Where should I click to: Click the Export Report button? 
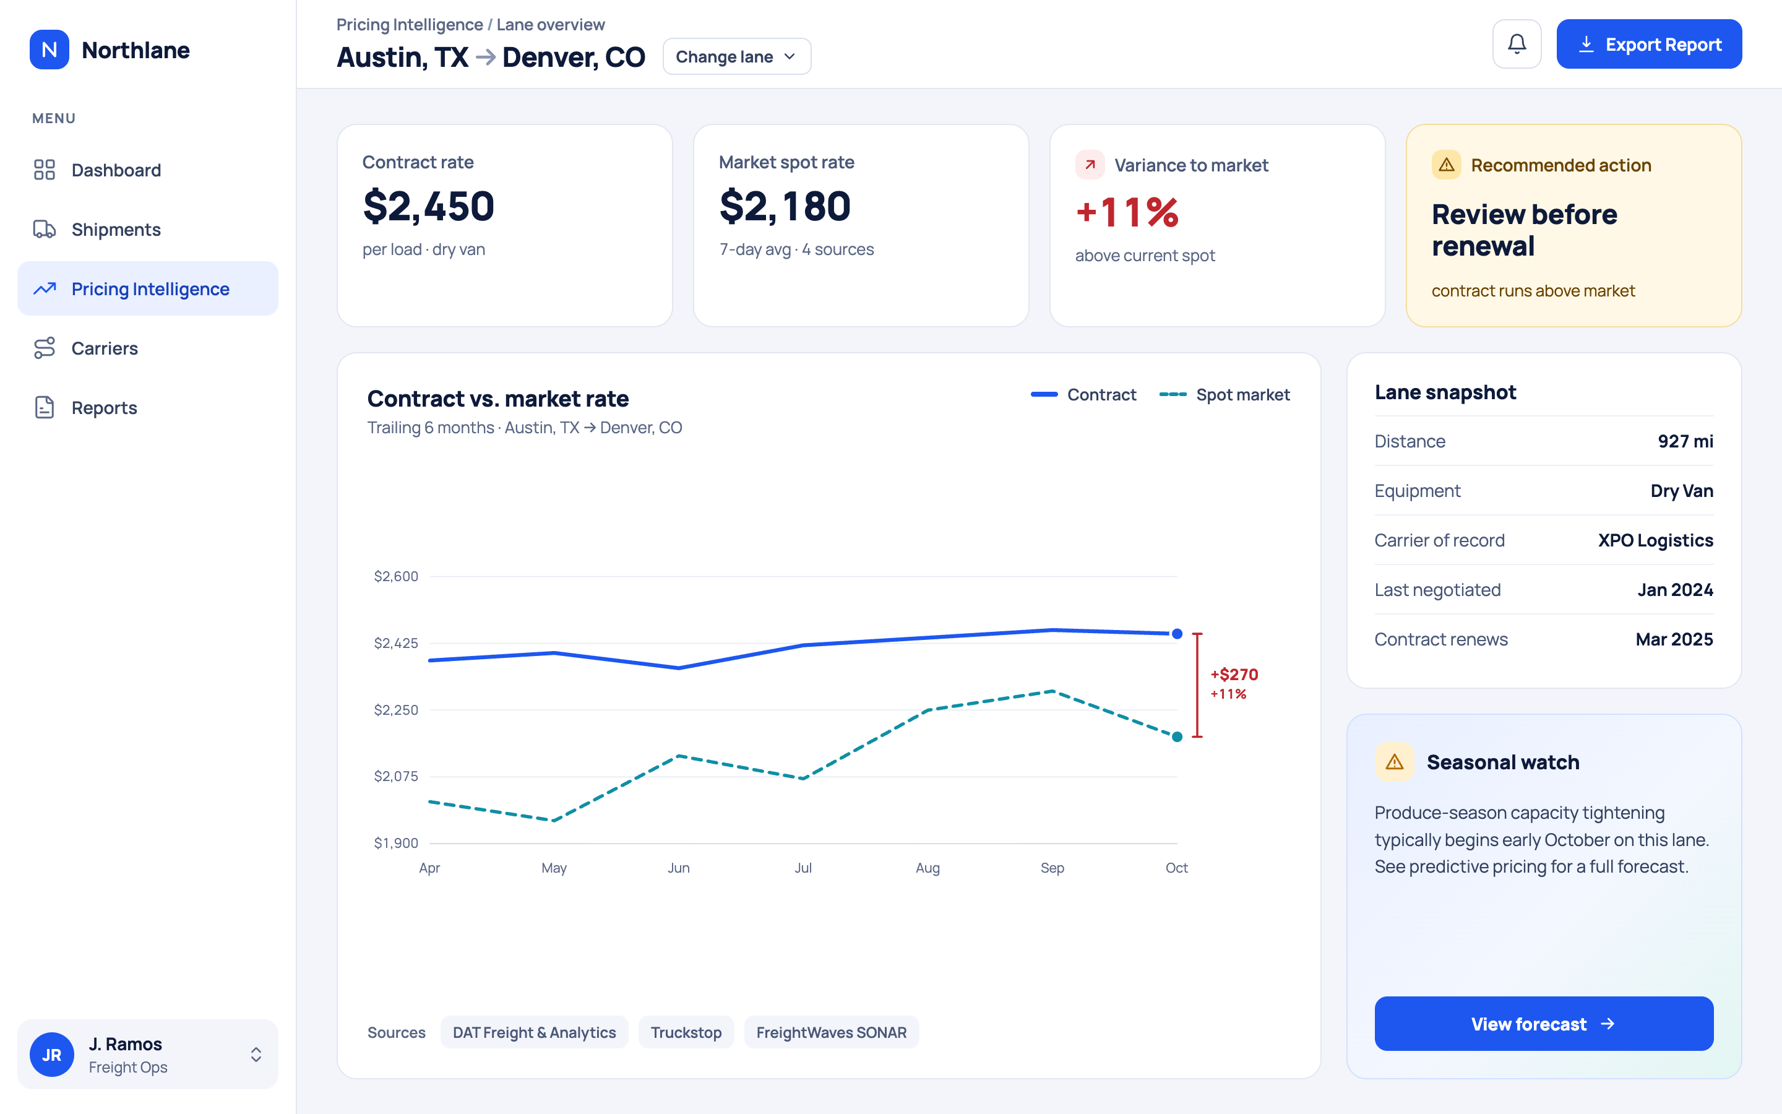point(1649,44)
